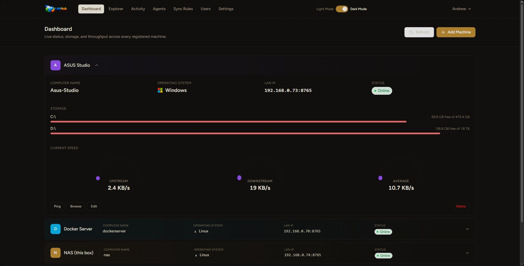This screenshot has height=266, width=524.
Task: Click the purple A avatar for ASUS Studio
Action: [55, 65]
